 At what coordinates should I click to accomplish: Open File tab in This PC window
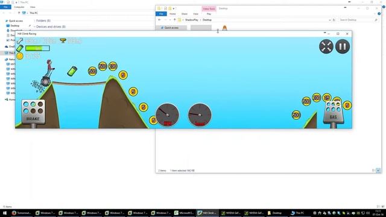(5, 7)
